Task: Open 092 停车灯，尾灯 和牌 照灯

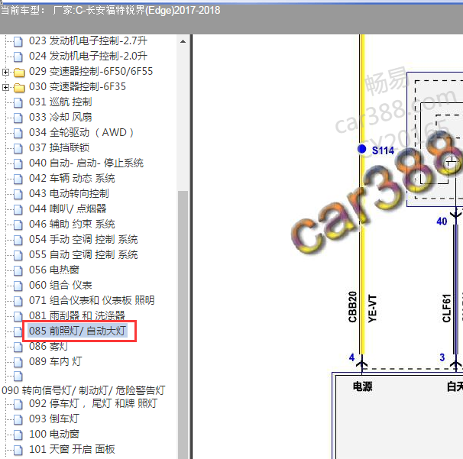Action: (x=93, y=403)
